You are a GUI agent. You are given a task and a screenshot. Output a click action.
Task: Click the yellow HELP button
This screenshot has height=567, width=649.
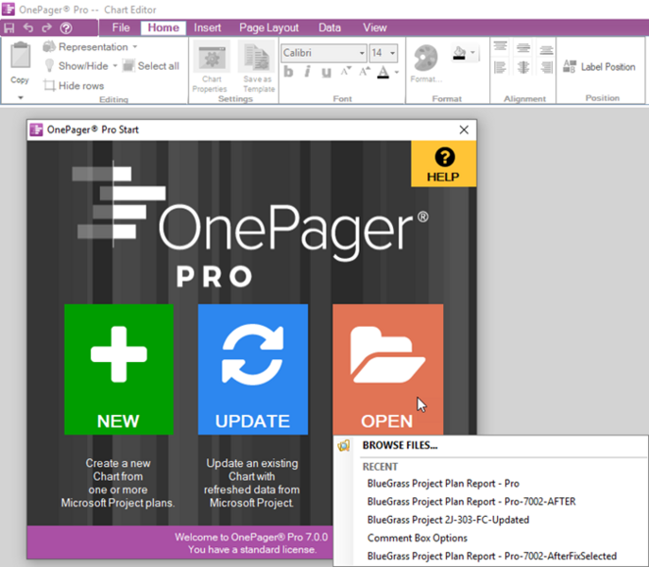pyautogui.click(x=444, y=164)
